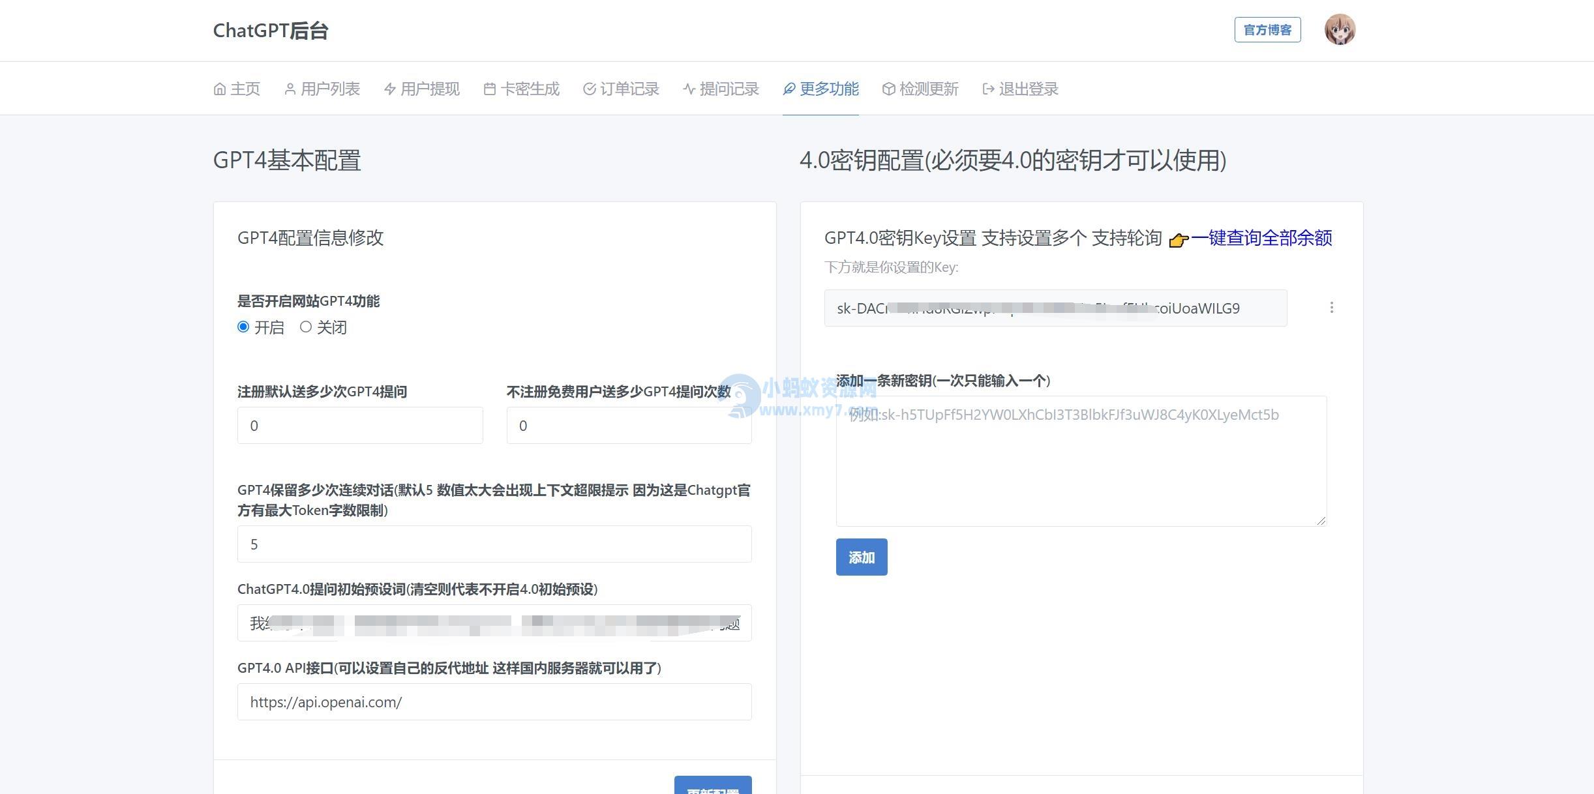1594x794 pixels.
Task: Click the 添加 button
Action: pos(862,557)
